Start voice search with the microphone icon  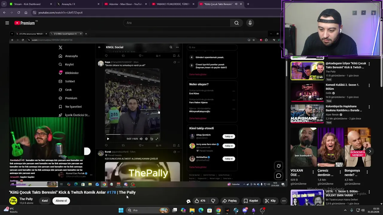coord(250,23)
